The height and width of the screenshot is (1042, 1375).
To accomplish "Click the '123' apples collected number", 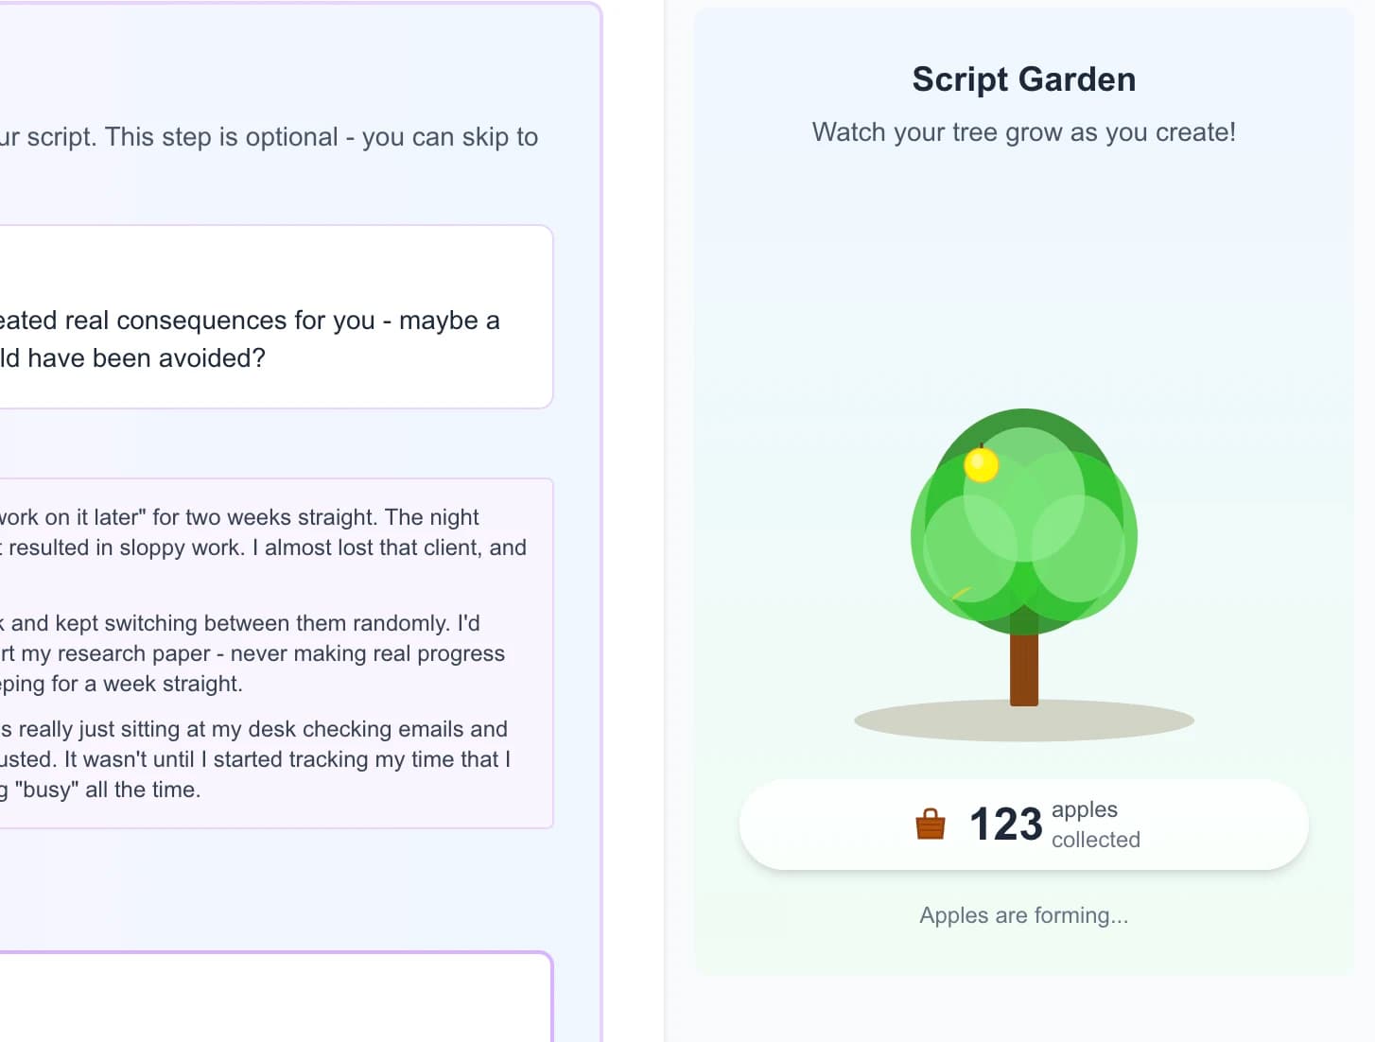I will (1004, 824).
